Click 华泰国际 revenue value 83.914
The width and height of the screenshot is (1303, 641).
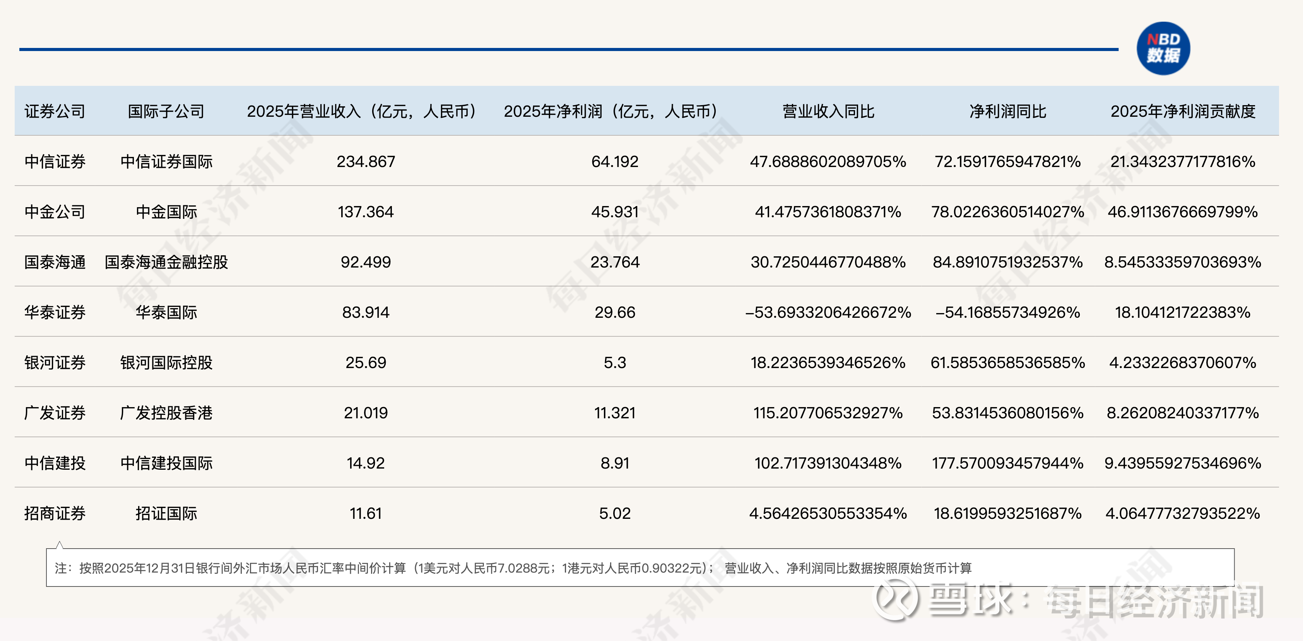[365, 312]
